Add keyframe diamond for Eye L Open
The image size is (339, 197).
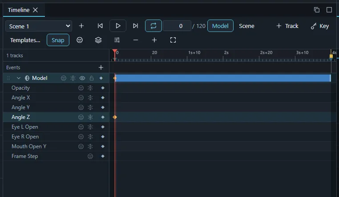pyautogui.click(x=103, y=127)
